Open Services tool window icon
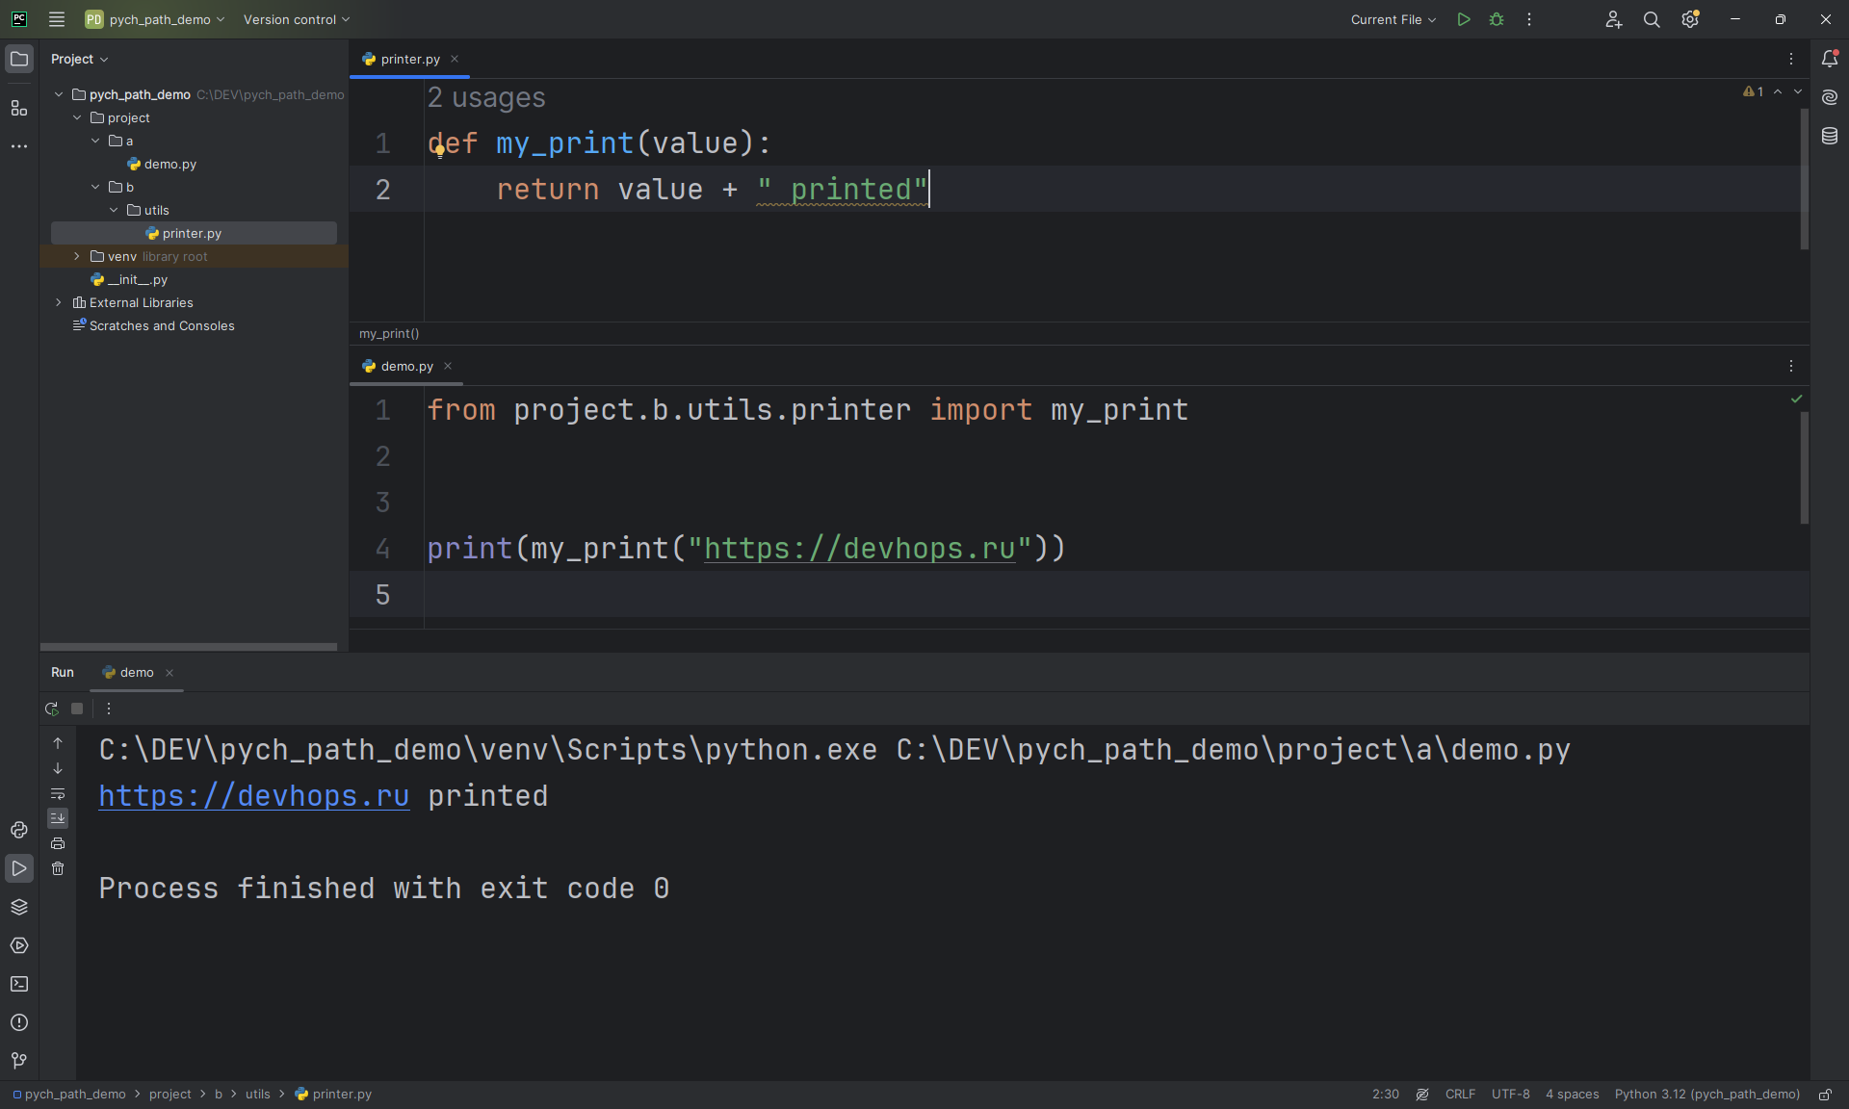The width and height of the screenshot is (1849, 1109). pyautogui.click(x=19, y=945)
